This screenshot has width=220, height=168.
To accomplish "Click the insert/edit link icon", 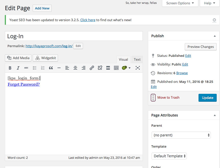I will 92,68.
